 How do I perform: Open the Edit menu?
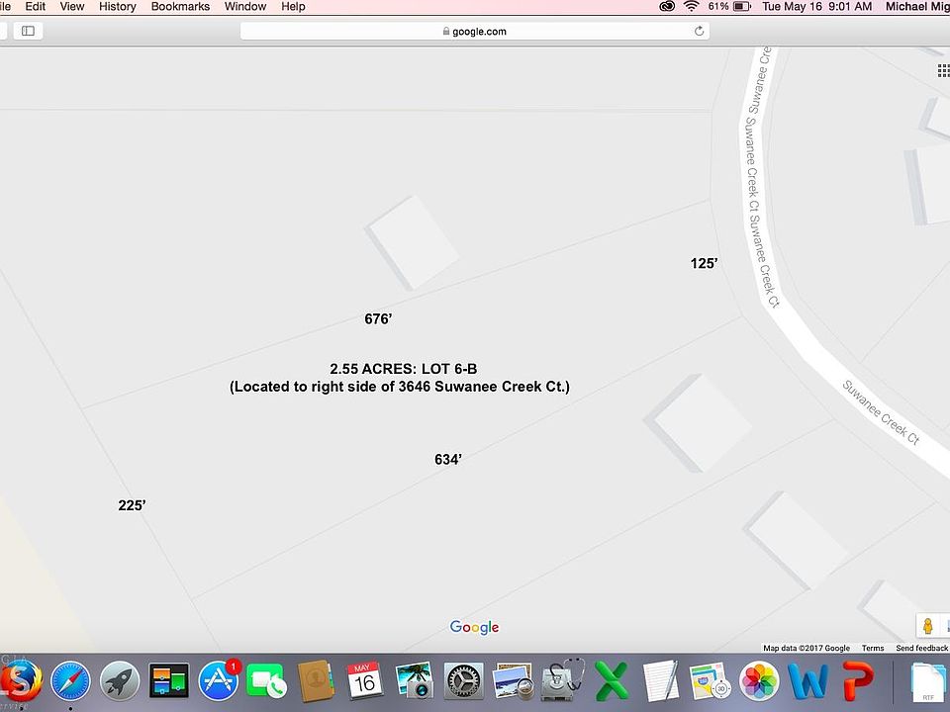pyautogui.click(x=36, y=7)
